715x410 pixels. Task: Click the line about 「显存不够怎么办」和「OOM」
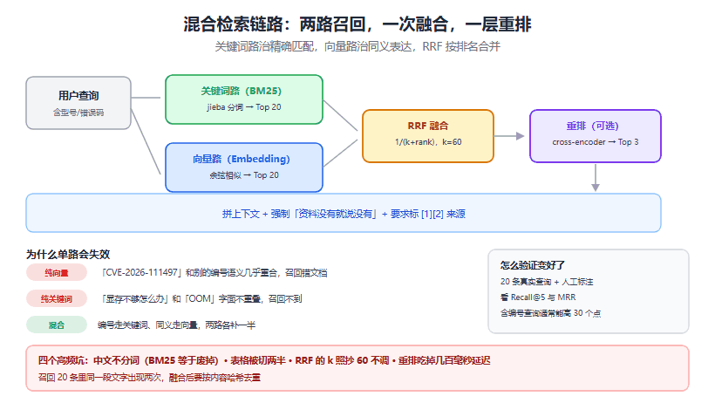201,298
